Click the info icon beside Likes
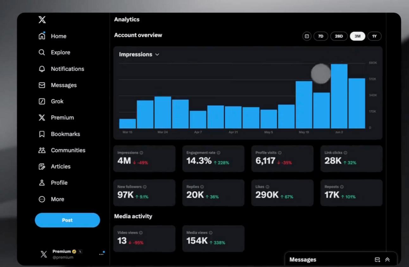Image resolution: width=409 pixels, height=267 pixels. [x=267, y=187]
